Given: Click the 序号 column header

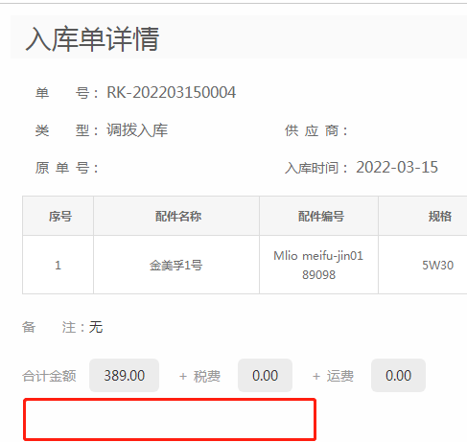Looking at the screenshot, I should pos(60,217).
